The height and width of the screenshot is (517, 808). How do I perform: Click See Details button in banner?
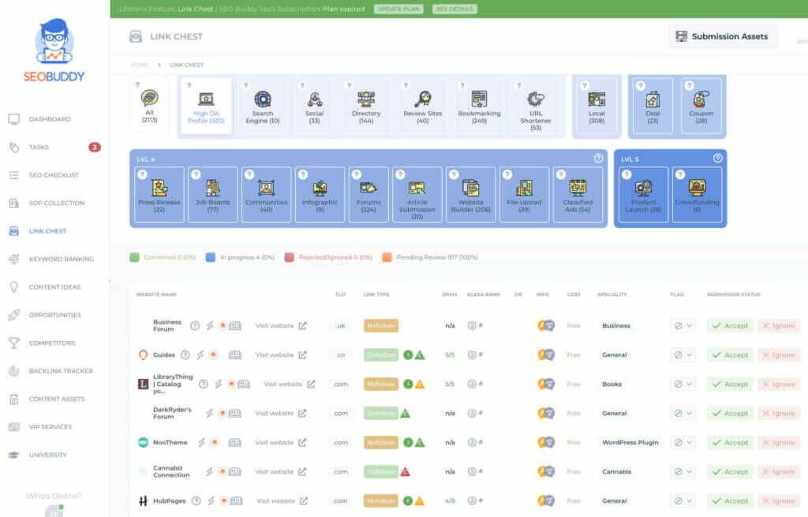coord(454,9)
